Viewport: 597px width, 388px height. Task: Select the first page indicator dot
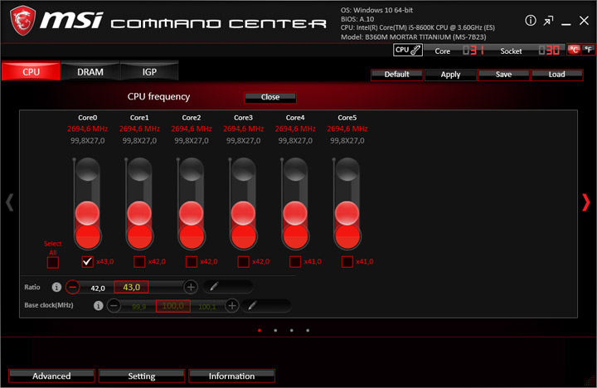[260, 331]
